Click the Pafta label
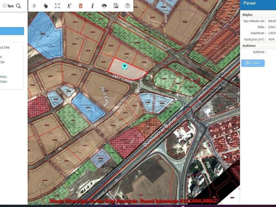 [x=262, y=27]
